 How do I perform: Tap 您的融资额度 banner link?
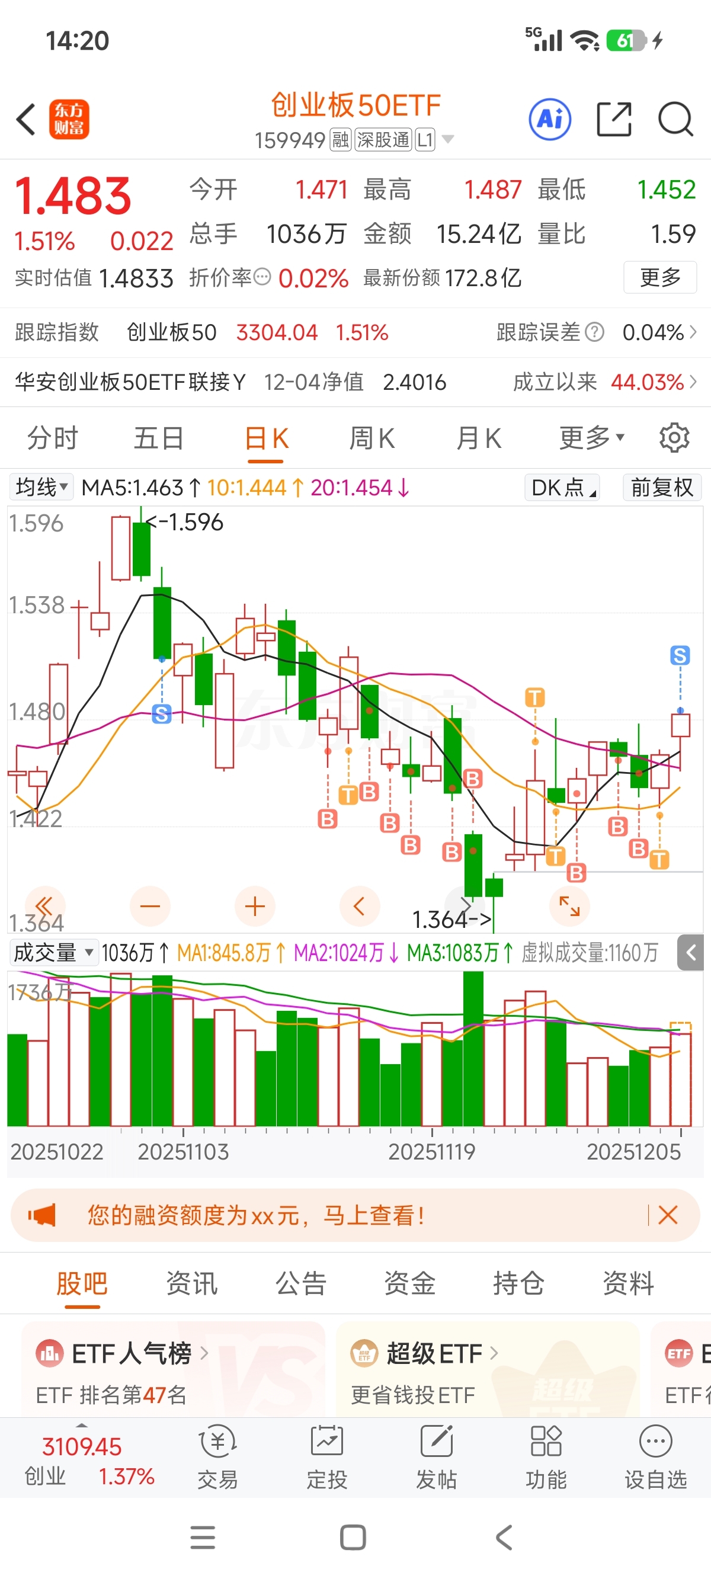tap(255, 1215)
